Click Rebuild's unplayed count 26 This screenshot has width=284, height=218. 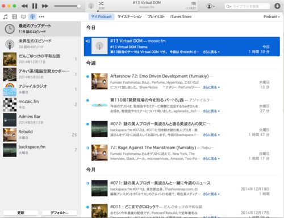tap(74, 135)
